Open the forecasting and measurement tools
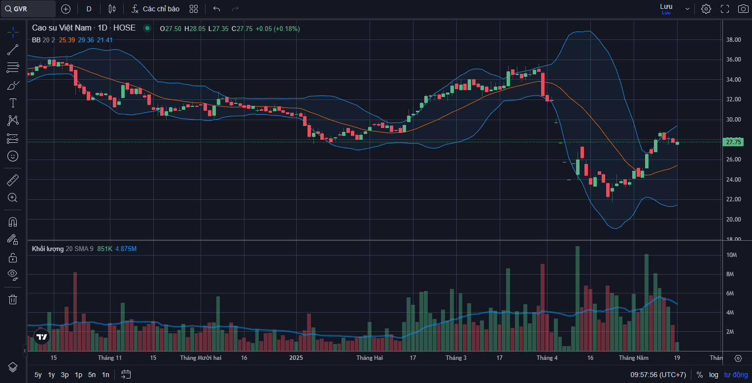The height and width of the screenshot is (383, 752). pyautogui.click(x=13, y=138)
